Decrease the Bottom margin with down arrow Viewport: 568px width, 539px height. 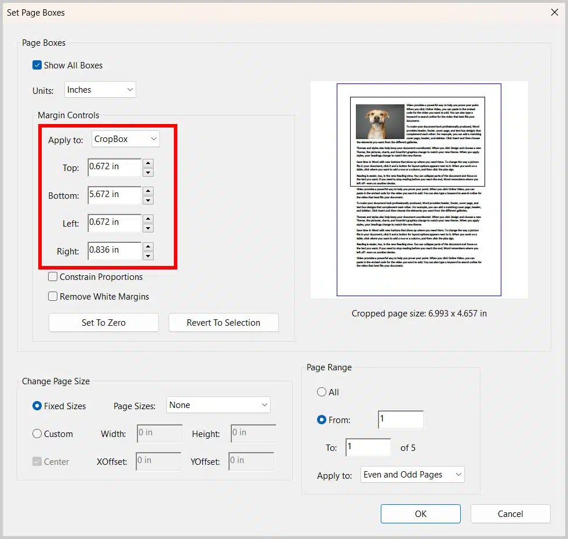click(x=148, y=201)
